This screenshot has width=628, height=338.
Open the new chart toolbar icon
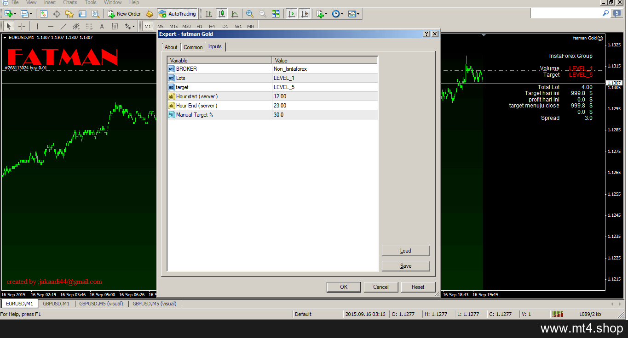coord(8,14)
